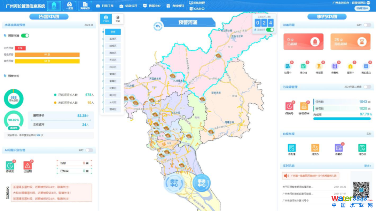Toggle the 2024年第二季度 switch in 污染源管理
376x211 pixels.
pyautogui.click(x=367, y=87)
